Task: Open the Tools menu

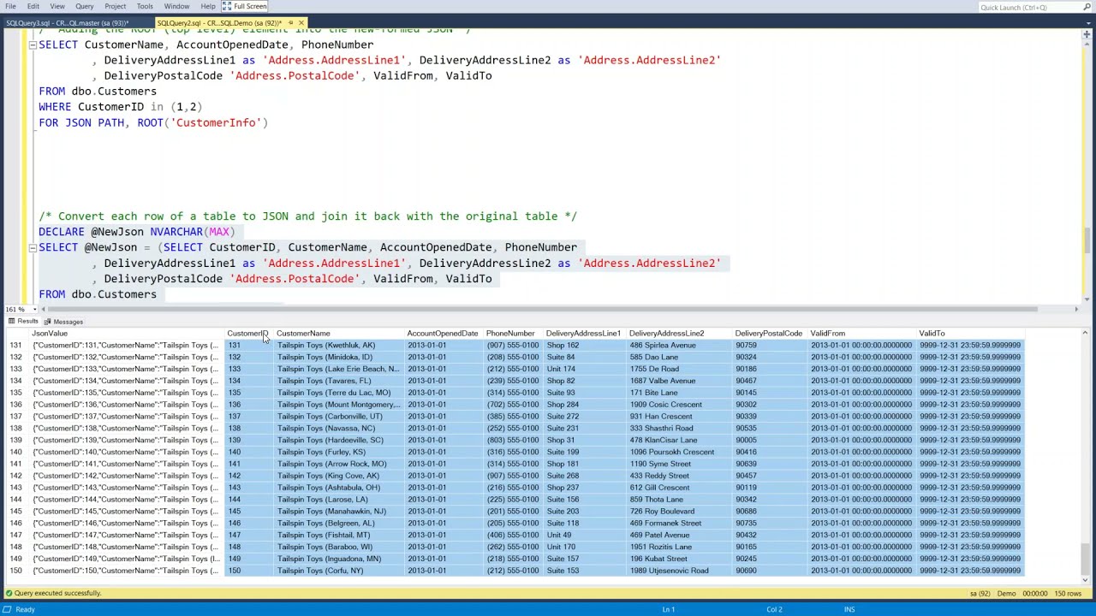Action: pyautogui.click(x=145, y=6)
